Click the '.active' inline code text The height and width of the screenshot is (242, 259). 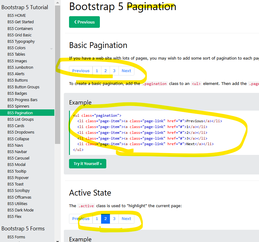(x=86, y=206)
